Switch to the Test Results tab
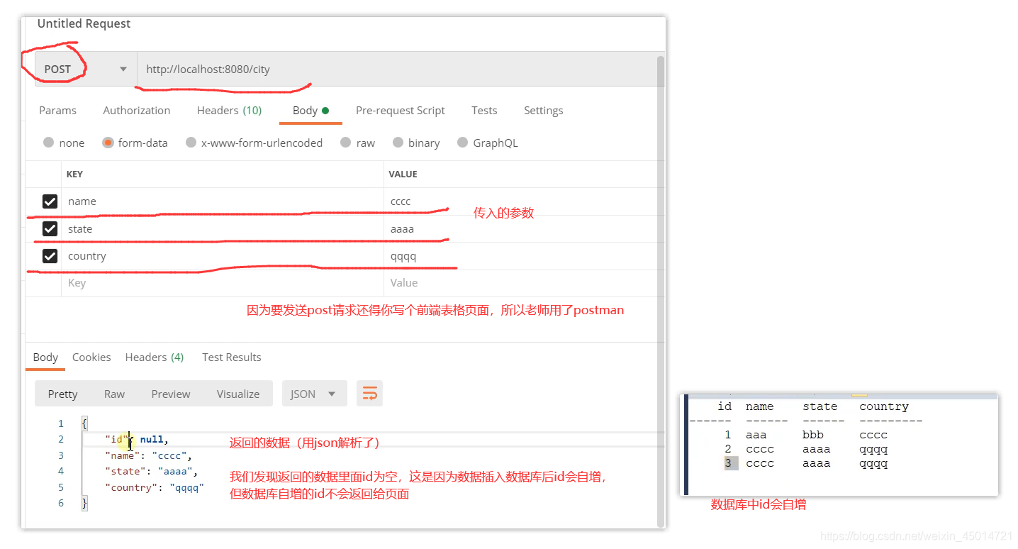The width and height of the screenshot is (1018, 549). click(232, 357)
